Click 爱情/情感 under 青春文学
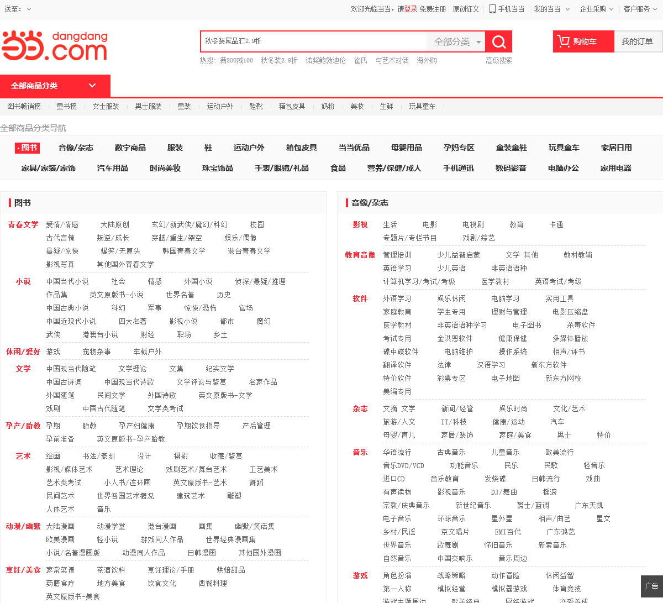 pos(62,224)
